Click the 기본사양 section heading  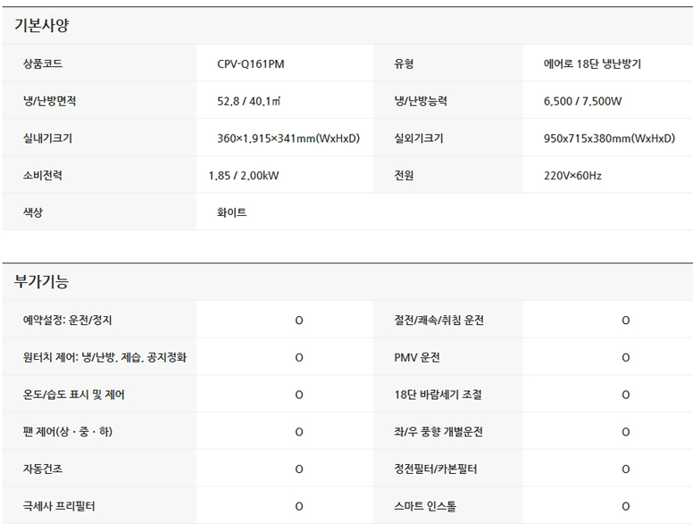pyautogui.click(x=41, y=25)
